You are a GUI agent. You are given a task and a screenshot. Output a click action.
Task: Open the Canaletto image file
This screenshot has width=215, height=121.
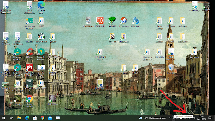click(6, 86)
